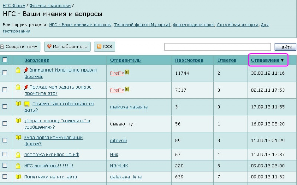Click the yellow save icon before 'Почему так отображаются даты?'

[x=27, y=104]
